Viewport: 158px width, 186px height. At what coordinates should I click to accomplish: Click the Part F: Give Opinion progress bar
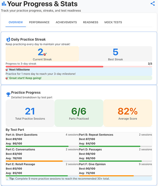click(x=115, y=176)
